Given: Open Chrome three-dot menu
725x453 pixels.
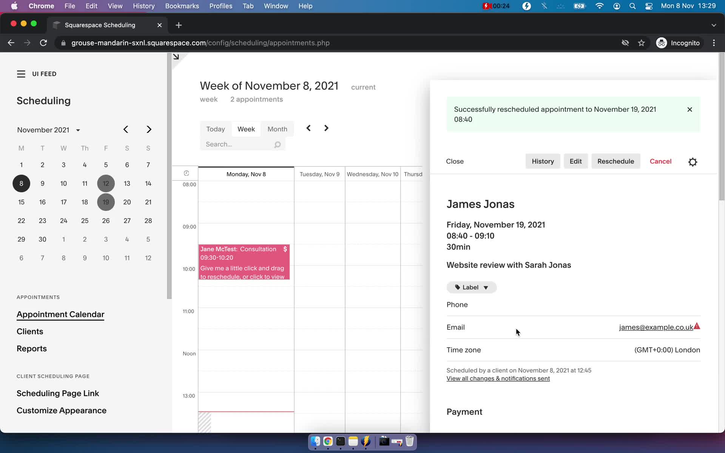Looking at the screenshot, I should (x=714, y=43).
